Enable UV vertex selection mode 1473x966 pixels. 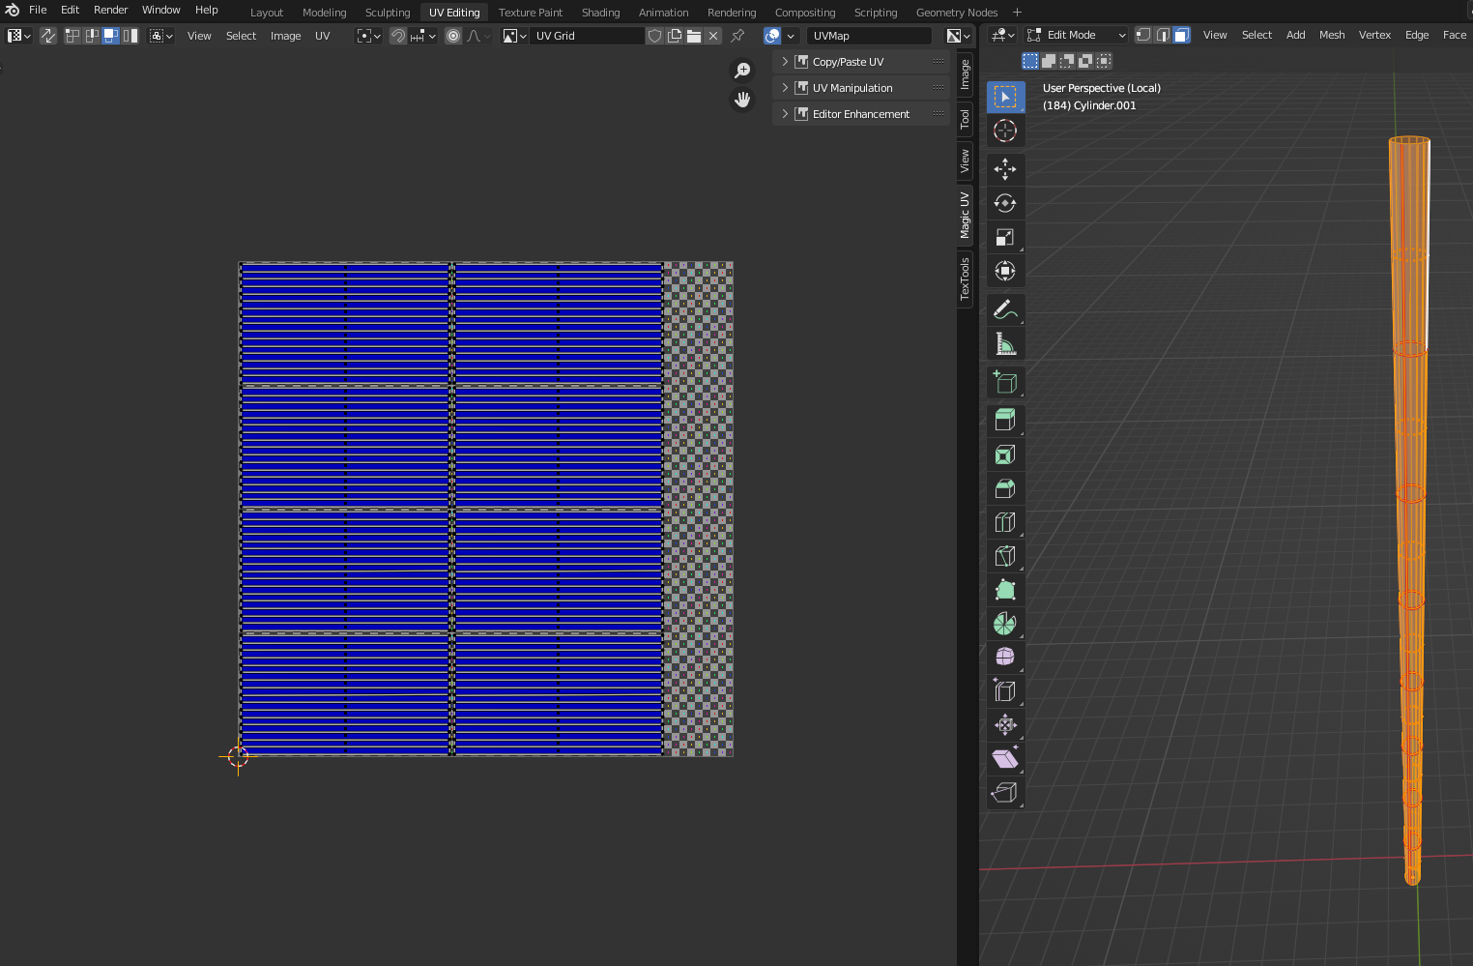click(x=72, y=36)
